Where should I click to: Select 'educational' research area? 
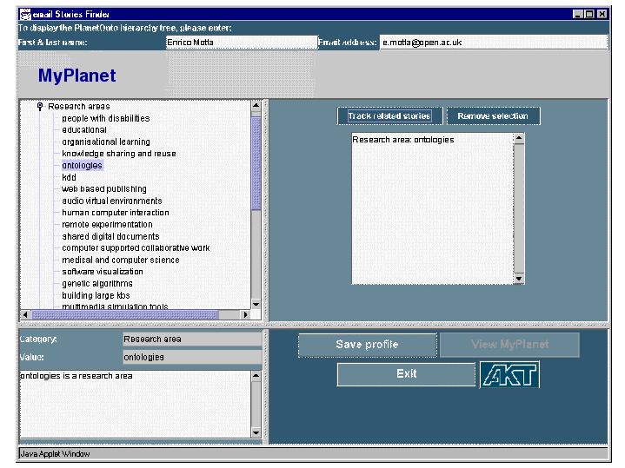(84, 130)
